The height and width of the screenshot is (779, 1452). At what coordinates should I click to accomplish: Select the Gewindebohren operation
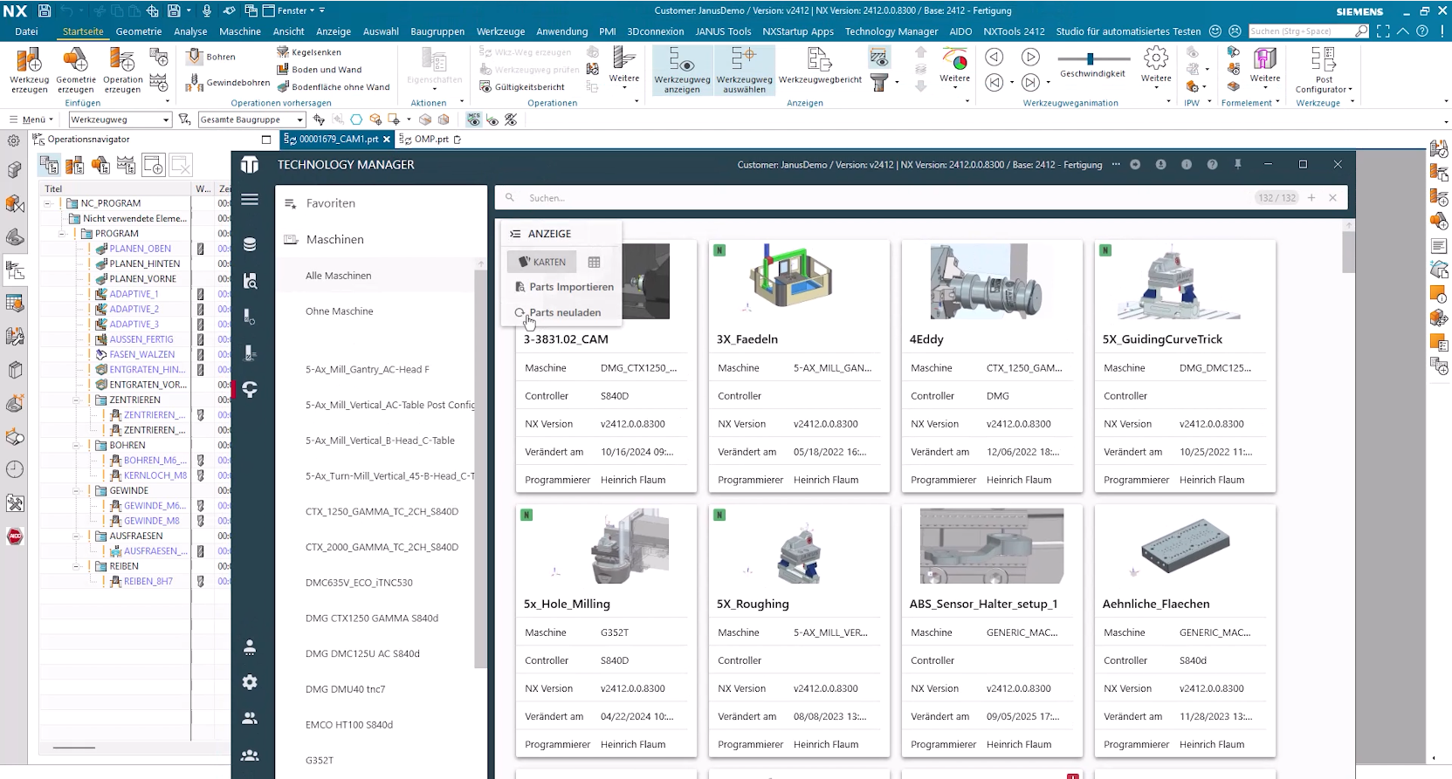pyautogui.click(x=228, y=83)
